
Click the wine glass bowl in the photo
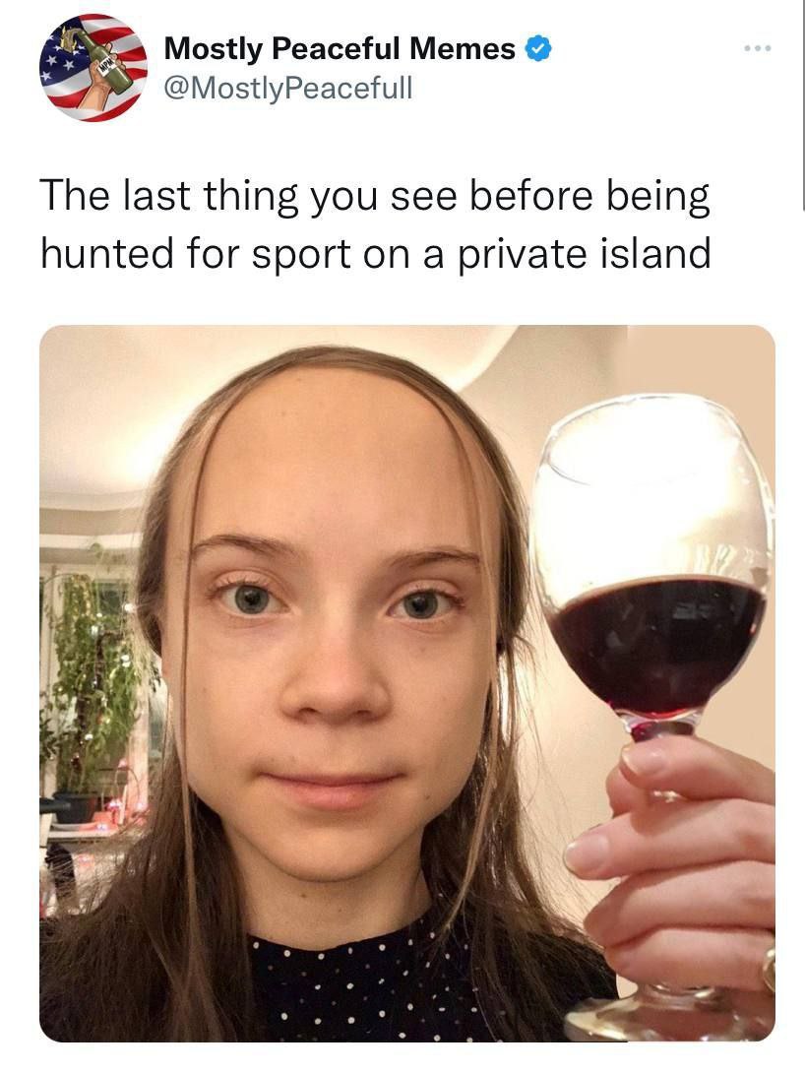pyautogui.click(x=653, y=554)
